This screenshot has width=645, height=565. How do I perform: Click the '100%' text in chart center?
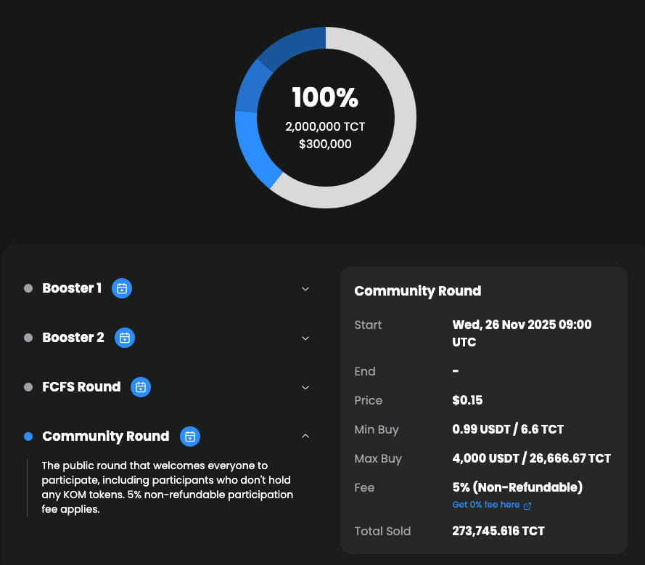click(x=325, y=97)
